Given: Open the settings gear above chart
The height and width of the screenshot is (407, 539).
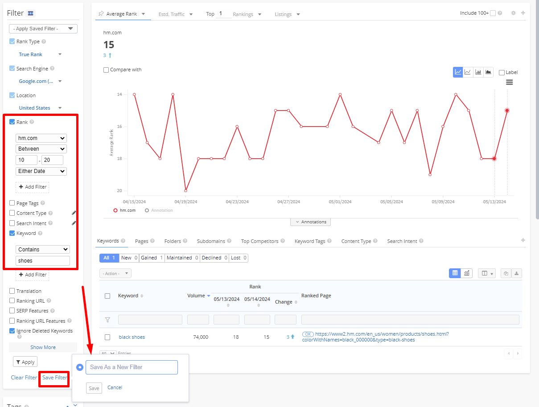Looking at the screenshot, I should (513, 13).
